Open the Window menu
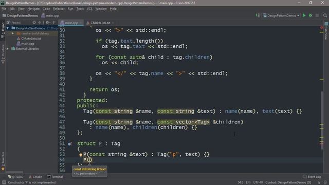This screenshot has width=329, height=185. point(101,9)
